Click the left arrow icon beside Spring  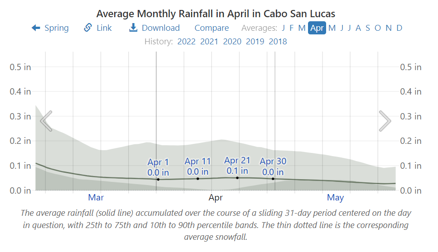(36, 28)
